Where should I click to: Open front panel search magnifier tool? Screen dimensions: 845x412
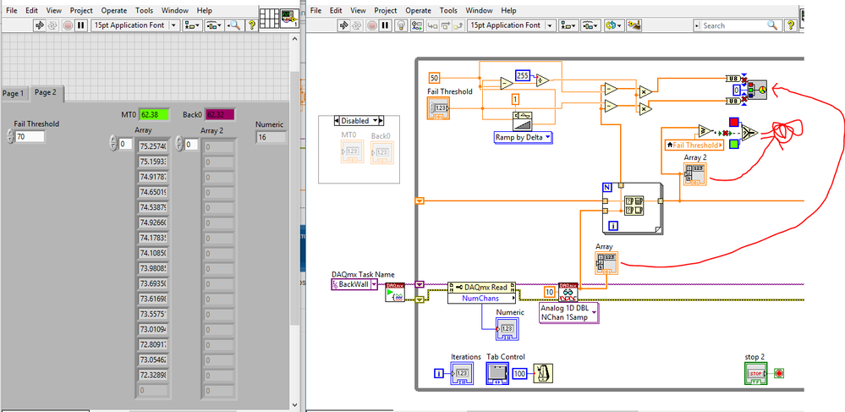(x=235, y=25)
